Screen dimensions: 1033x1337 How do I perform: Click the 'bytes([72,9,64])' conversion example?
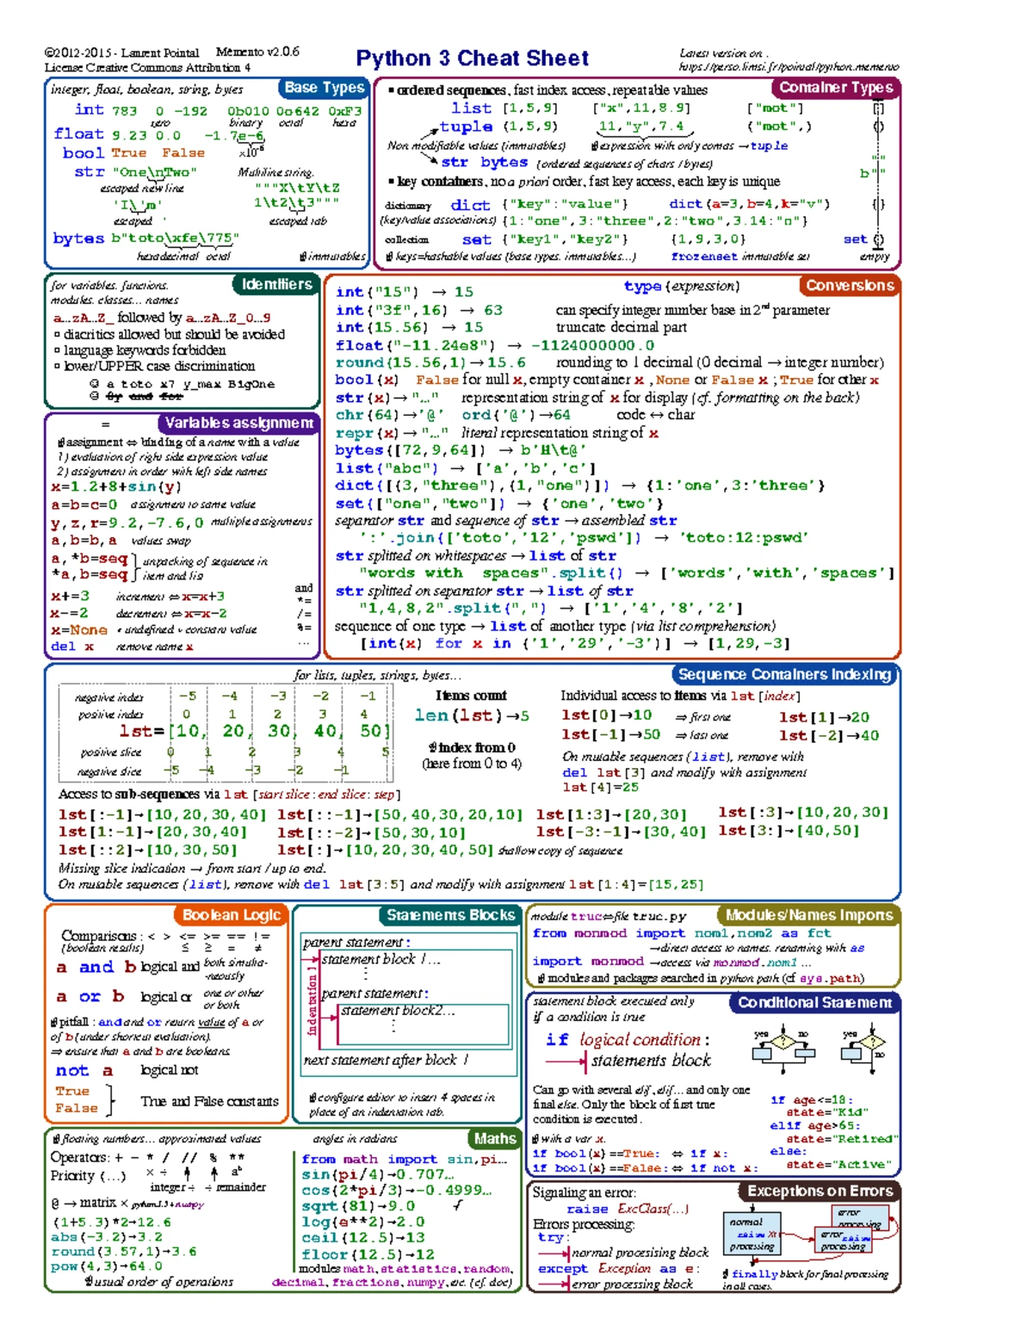[461, 450]
